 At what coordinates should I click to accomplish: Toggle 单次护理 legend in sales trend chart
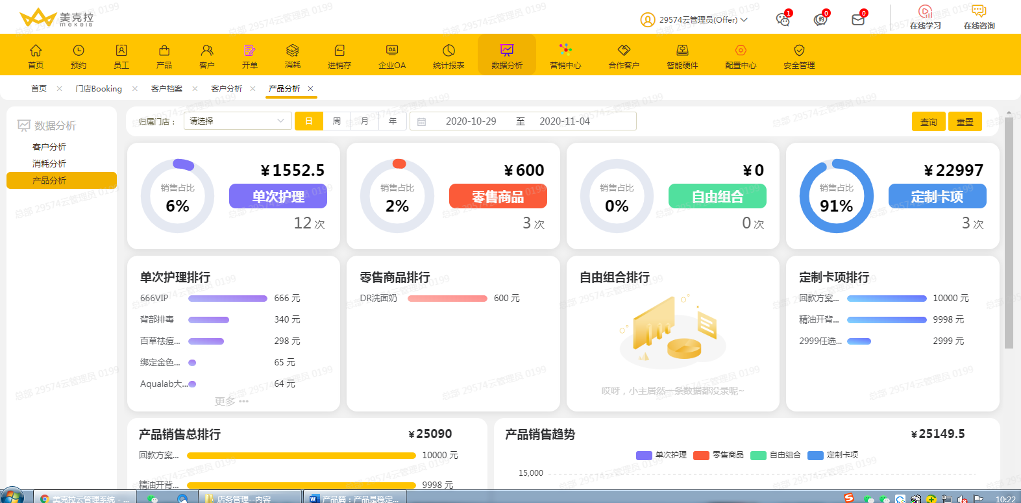661,455
